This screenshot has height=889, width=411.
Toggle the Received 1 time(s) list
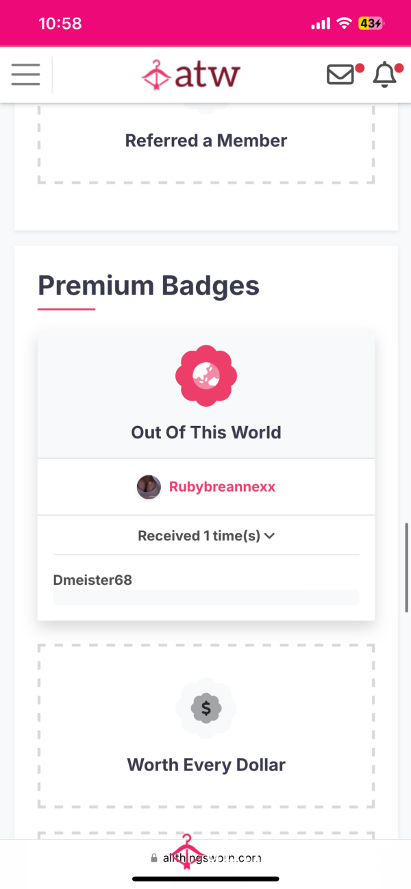[x=206, y=536]
